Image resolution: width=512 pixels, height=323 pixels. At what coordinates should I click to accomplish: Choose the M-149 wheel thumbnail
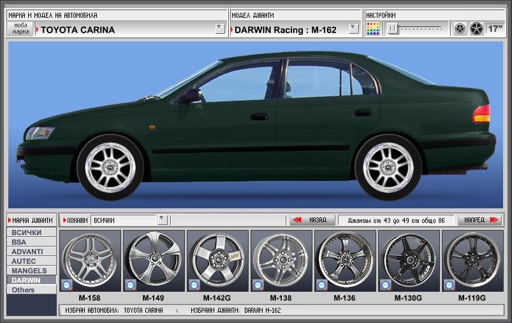point(154,261)
